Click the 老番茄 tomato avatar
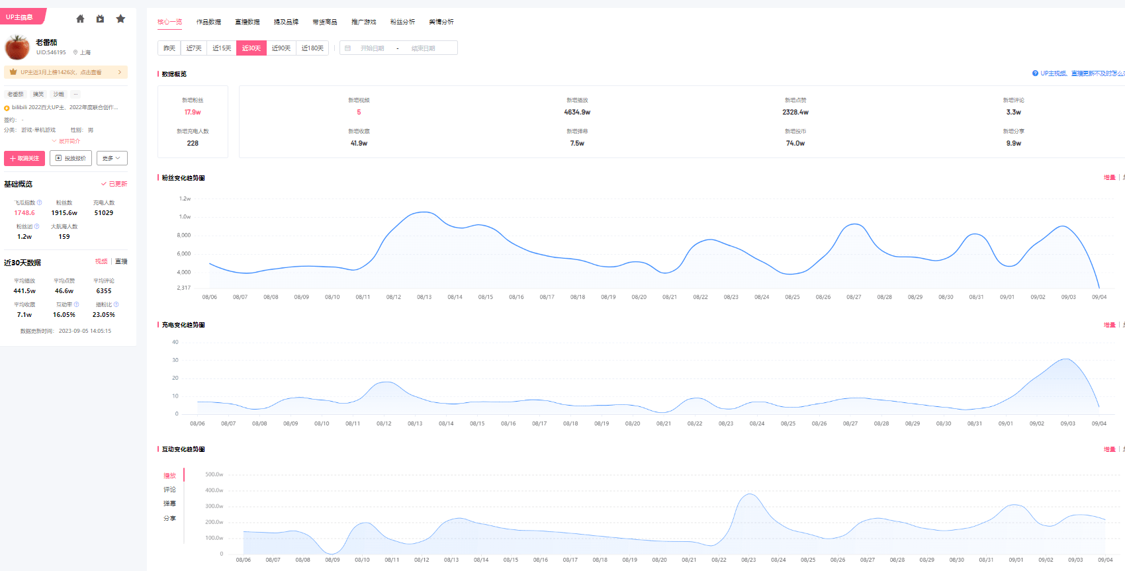This screenshot has height=571, width=1125. (17, 48)
